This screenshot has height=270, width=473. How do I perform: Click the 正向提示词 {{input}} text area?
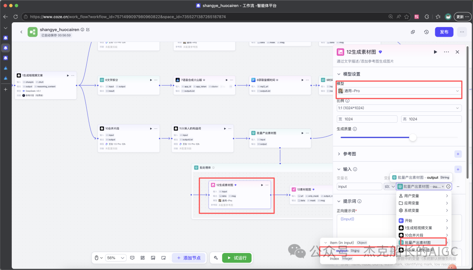pos(366,228)
